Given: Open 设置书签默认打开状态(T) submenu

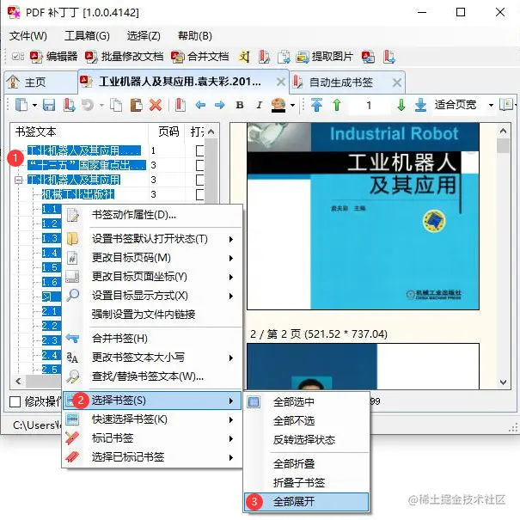Looking at the screenshot, I should click(152, 239).
